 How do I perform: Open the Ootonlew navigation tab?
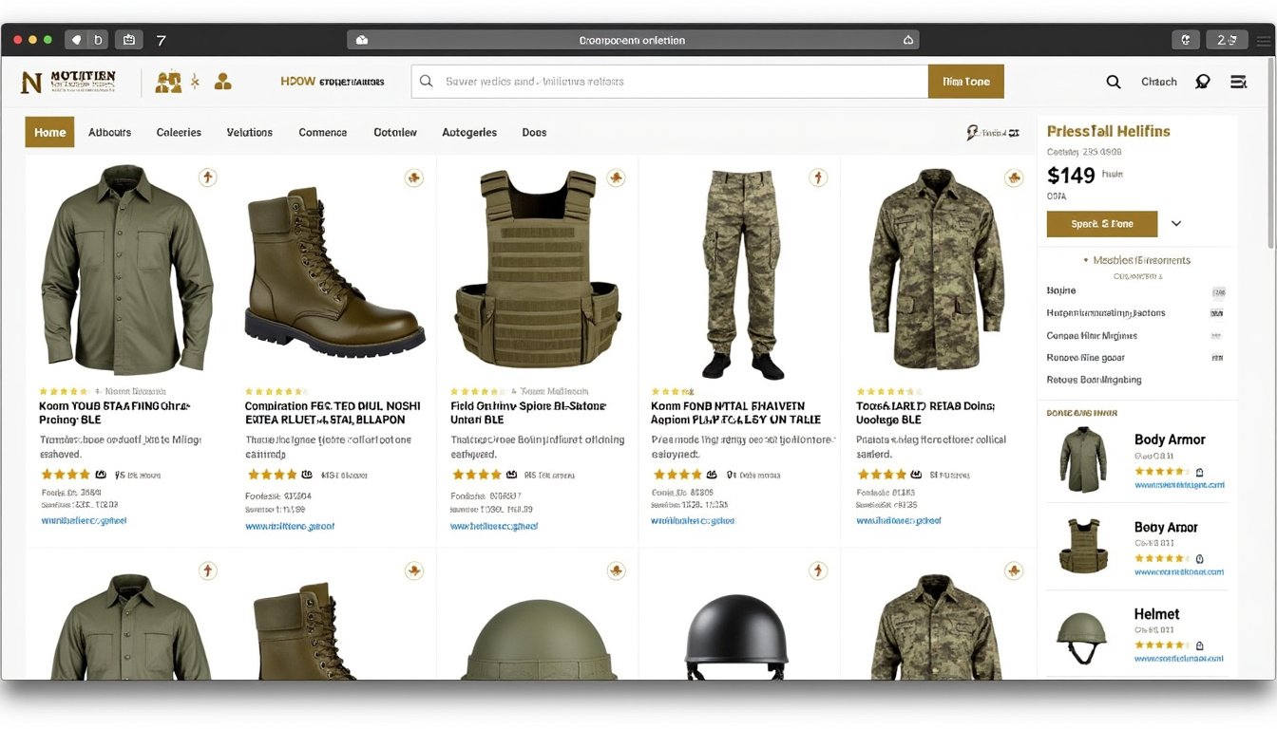(395, 133)
